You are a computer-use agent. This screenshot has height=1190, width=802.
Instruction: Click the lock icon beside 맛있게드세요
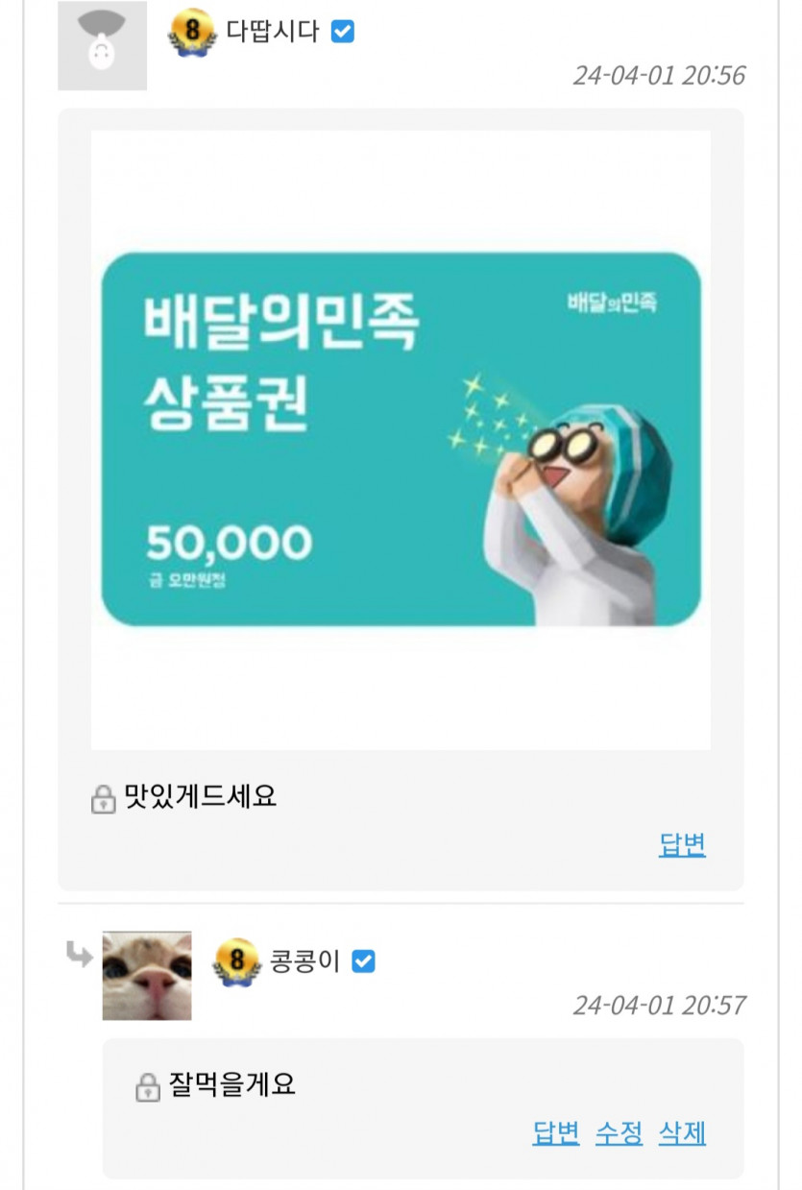tap(103, 798)
